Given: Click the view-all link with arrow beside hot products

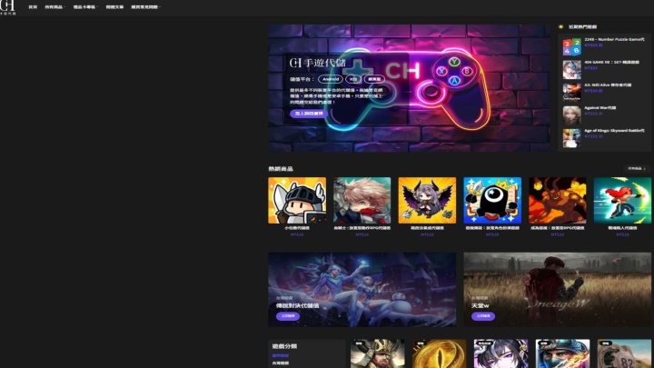Looking at the screenshot, I should coord(637,169).
